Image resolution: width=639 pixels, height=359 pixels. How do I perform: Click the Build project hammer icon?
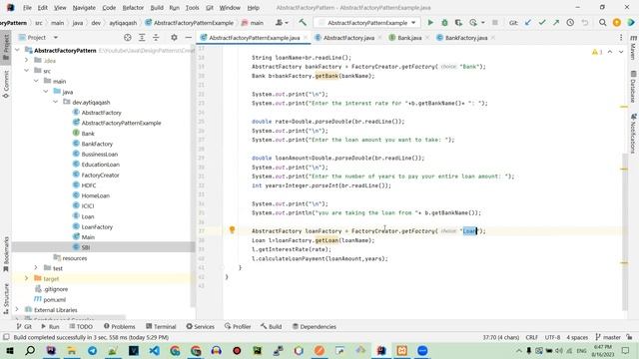[x=303, y=23]
